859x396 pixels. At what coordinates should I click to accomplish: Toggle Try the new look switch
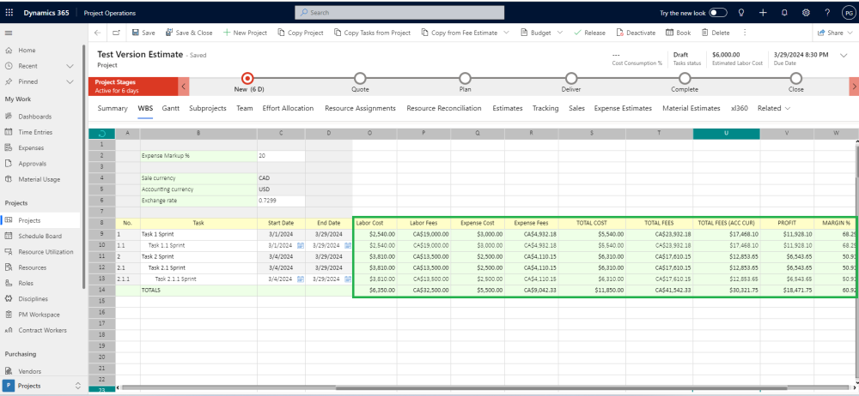click(x=717, y=13)
